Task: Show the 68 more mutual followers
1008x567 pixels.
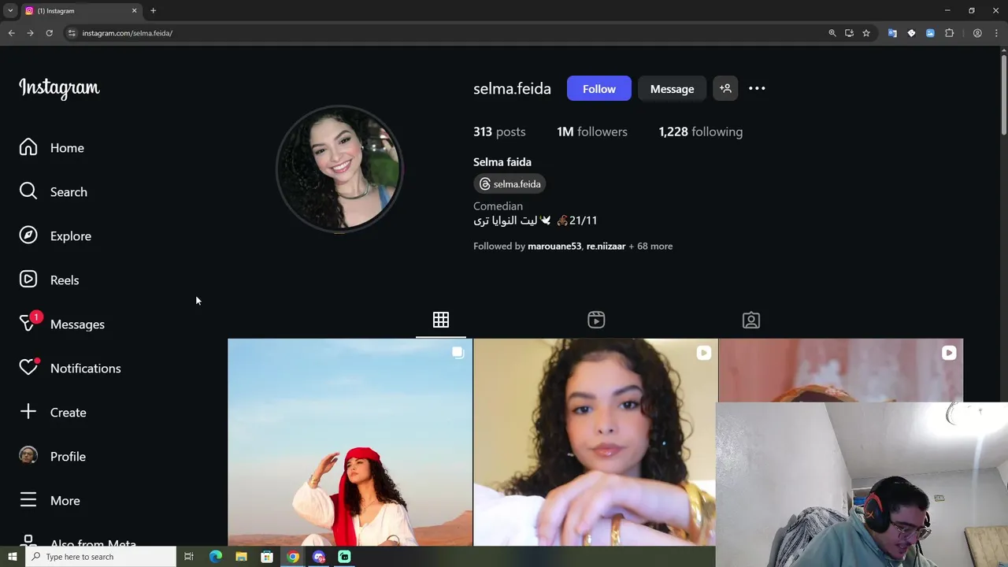Action: click(650, 246)
